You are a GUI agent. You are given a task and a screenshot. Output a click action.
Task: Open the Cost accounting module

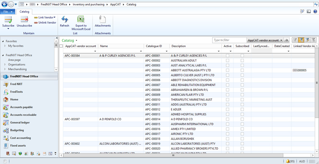coord(29,138)
